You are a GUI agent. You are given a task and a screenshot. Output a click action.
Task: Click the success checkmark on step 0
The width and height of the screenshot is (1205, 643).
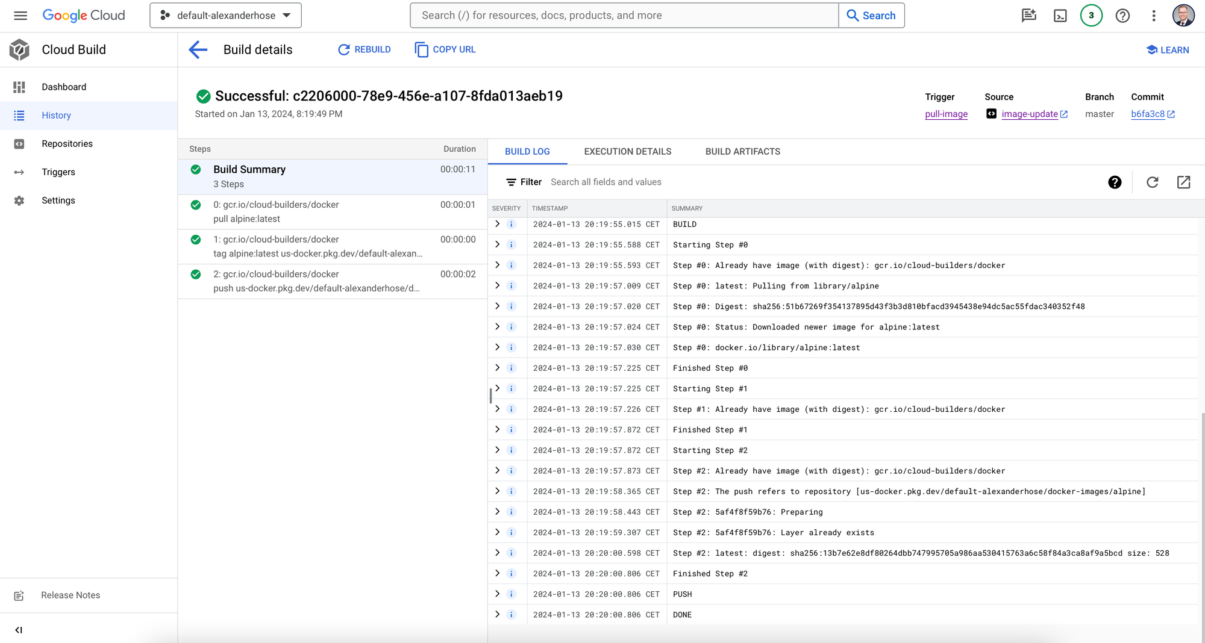click(196, 205)
